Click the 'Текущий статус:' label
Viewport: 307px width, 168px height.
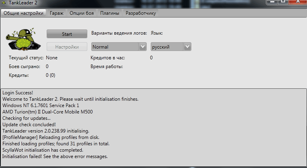26,58
